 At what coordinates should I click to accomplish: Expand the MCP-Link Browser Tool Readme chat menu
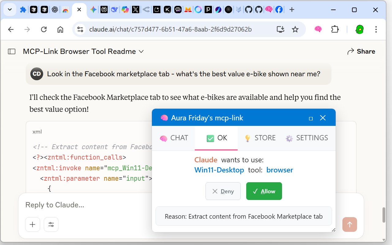pyautogui.click(x=83, y=51)
